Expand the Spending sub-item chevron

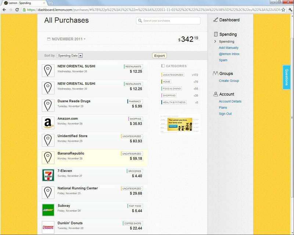click(215, 41)
